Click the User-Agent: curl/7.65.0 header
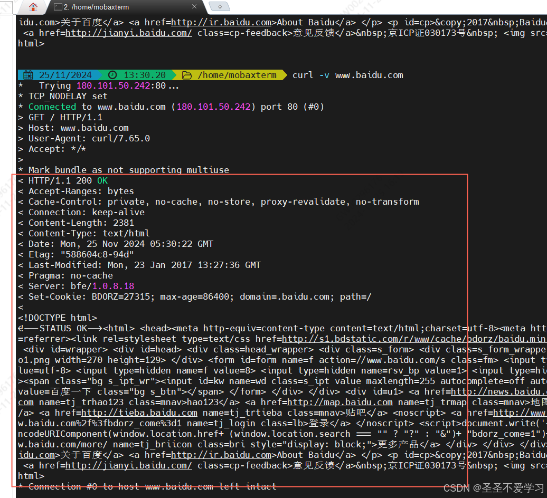Image resolution: width=547 pixels, height=498 pixels. [x=89, y=138]
